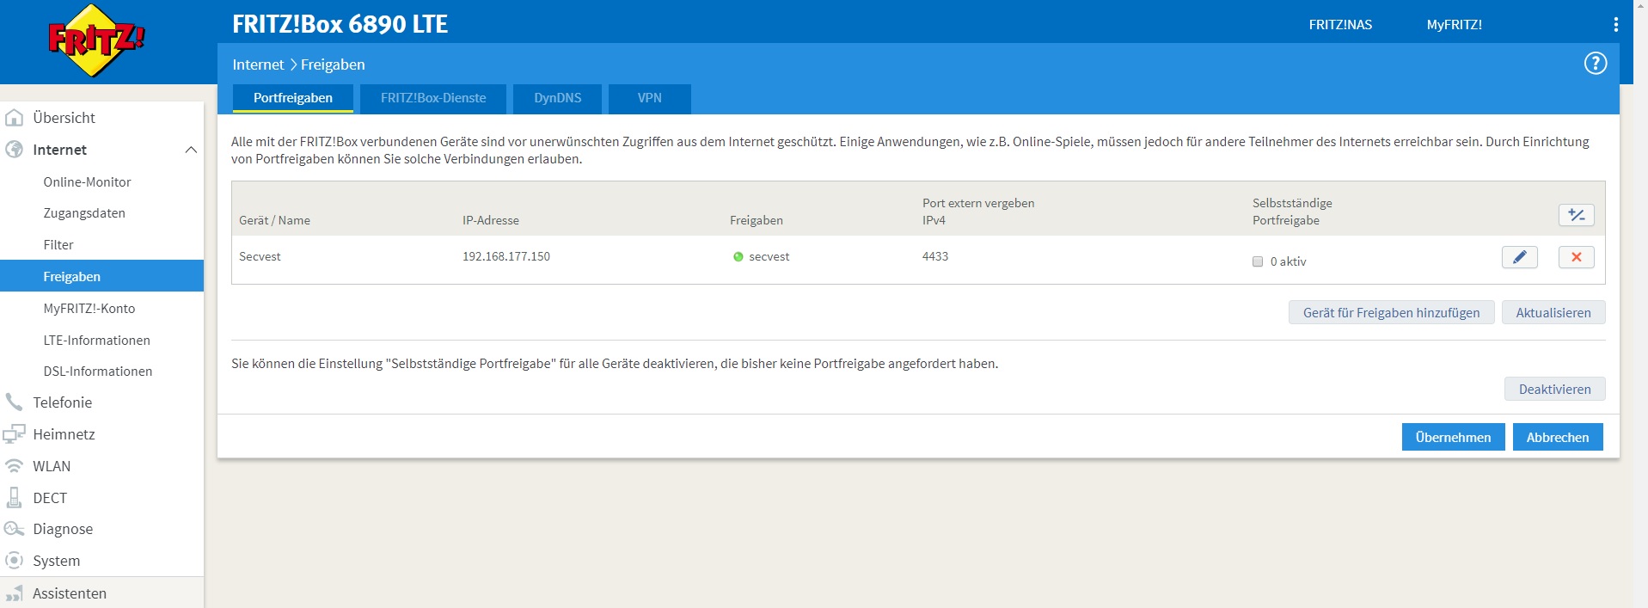
Task: Switch to the FRITZ!Box-Dienste tab
Action: click(433, 98)
